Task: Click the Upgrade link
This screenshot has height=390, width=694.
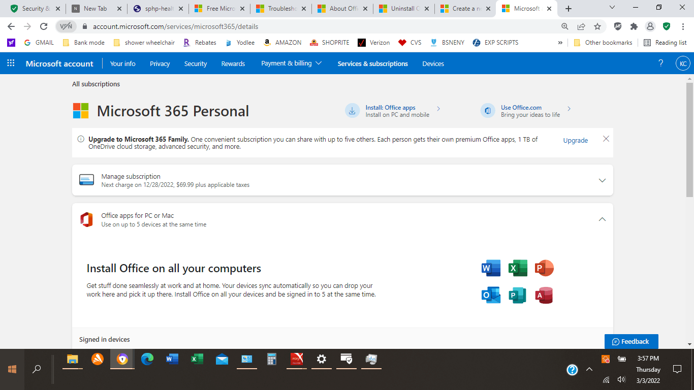Action: pyautogui.click(x=576, y=141)
